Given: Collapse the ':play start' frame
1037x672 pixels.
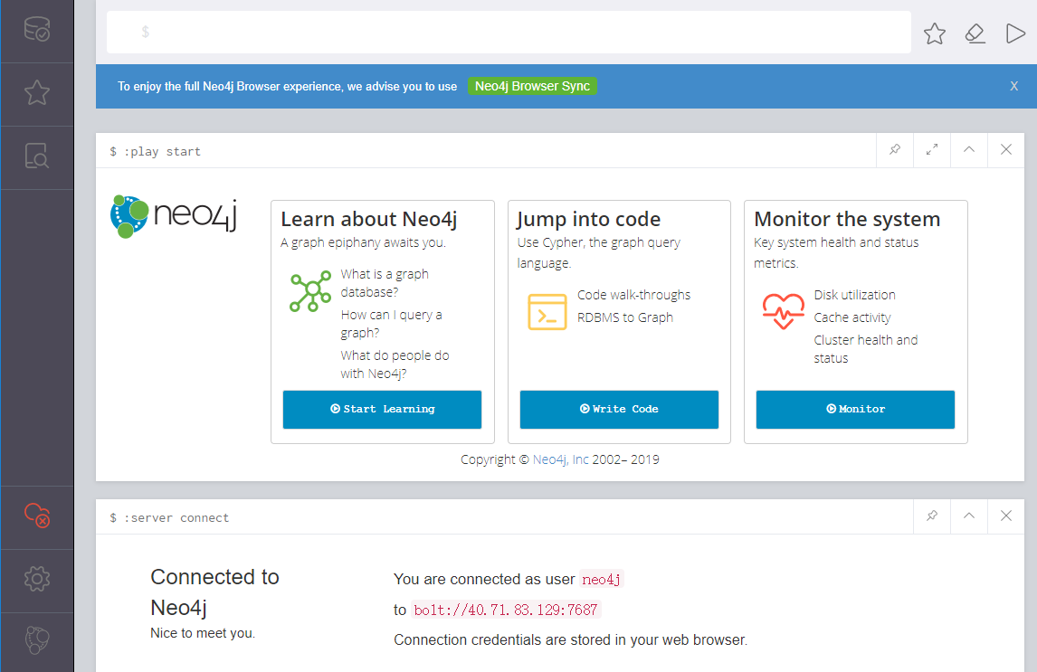Looking at the screenshot, I should [968, 150].
